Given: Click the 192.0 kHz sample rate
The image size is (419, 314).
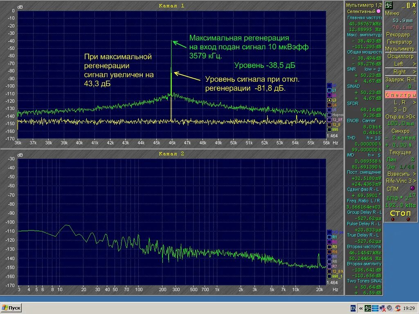Looking at the screenshot, I should tap(401, 205).
